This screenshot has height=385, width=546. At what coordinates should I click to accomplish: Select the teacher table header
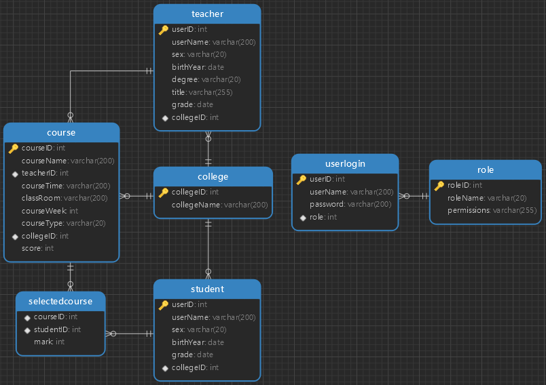pyautogui.click(x=207, y=14)
